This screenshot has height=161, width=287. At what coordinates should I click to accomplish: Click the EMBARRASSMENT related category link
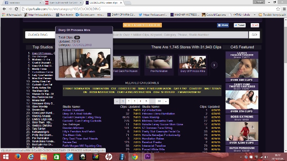pos(189,92)
